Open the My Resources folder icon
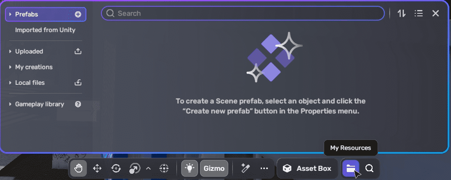Image resolution: width=451 pixels, height=180 pixels. (x=350, y=168)
